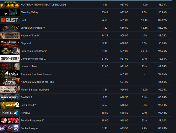Select the 48.5h playtime for Europa Universalis IV
This screenshot has width=176, height=133.
(x=144, y=28)
